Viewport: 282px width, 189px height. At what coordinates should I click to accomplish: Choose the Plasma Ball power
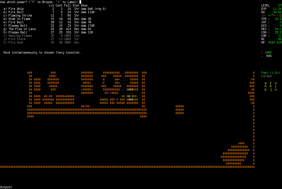[48, 33]
